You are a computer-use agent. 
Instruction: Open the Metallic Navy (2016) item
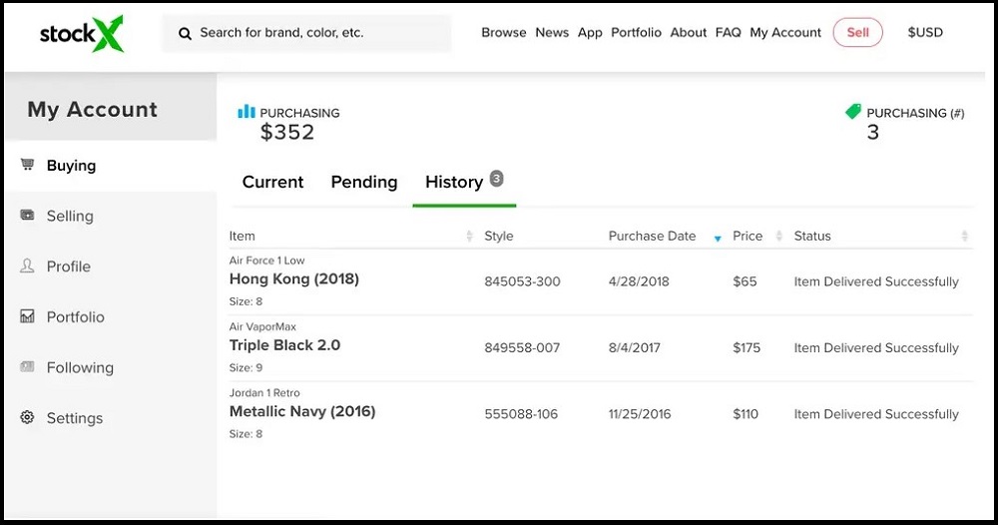[302, 411]
